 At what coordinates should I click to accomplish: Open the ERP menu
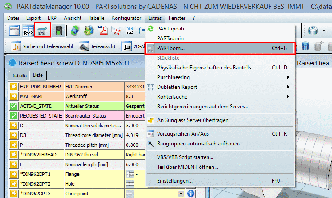(52, 18)
